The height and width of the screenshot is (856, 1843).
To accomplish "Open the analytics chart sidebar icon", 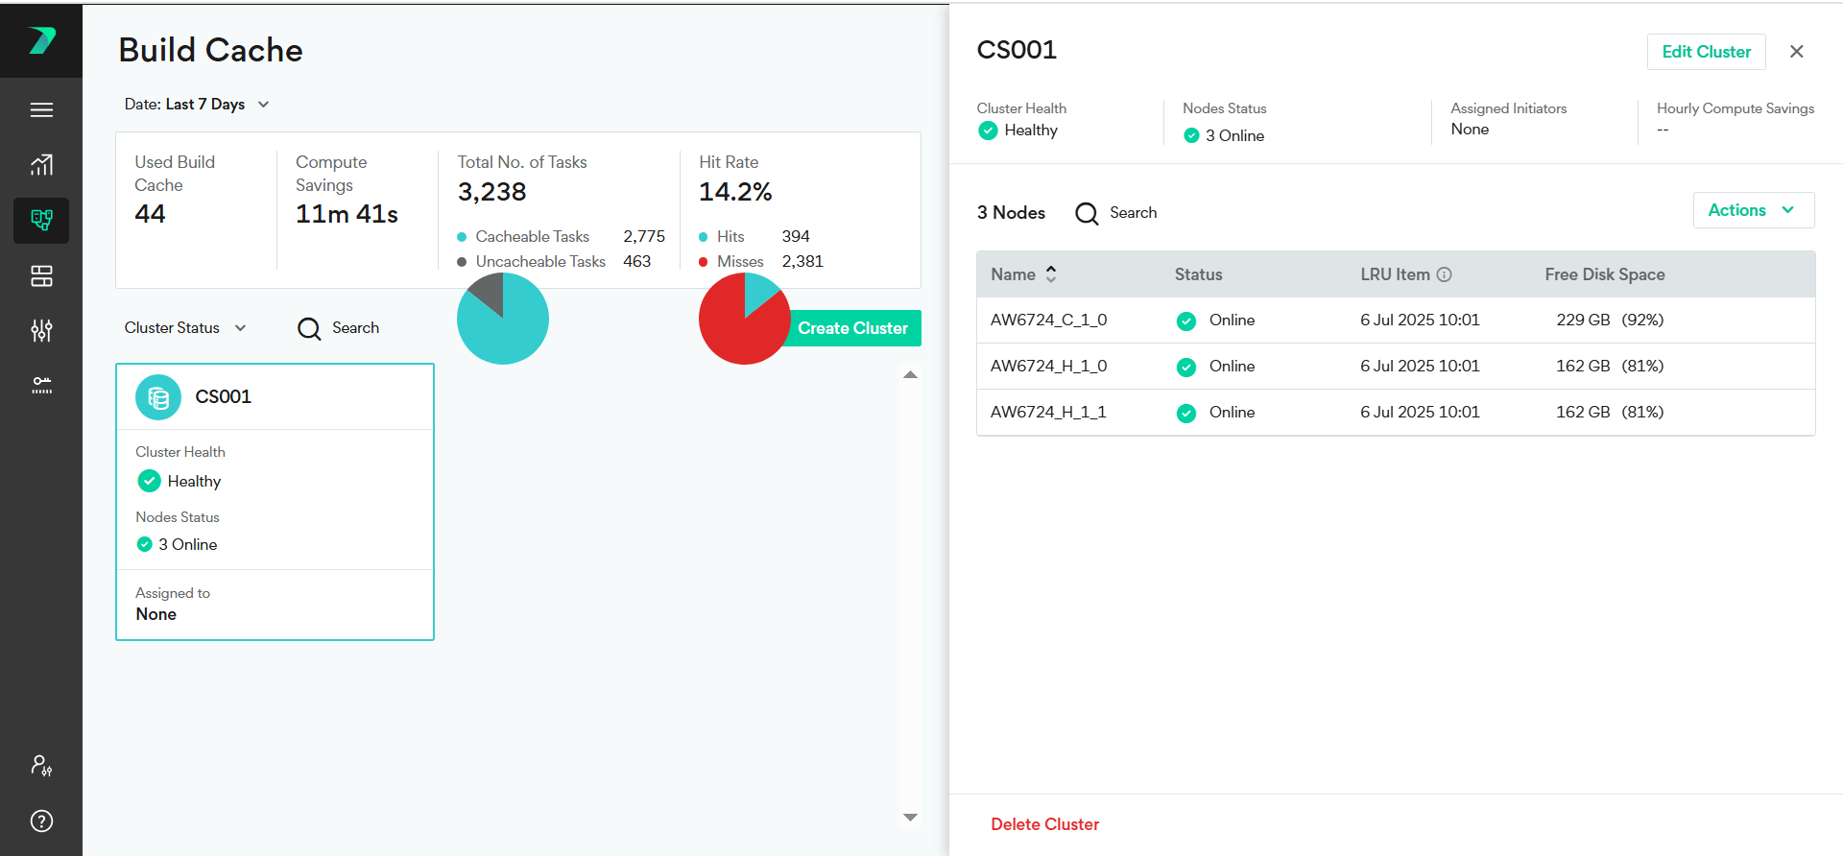I will pos(41,165).
